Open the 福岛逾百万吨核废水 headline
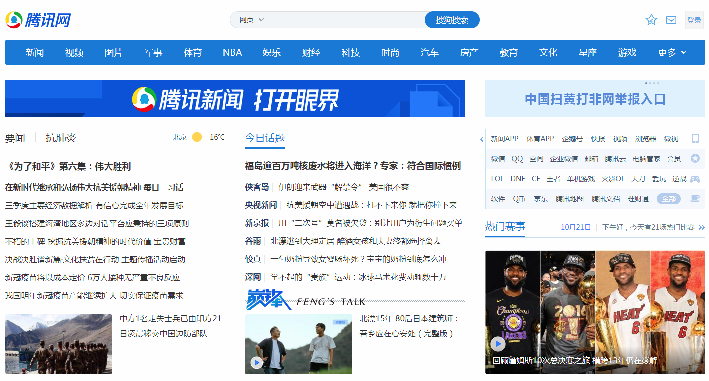The height and width of the screenshot is (381, 709). (353, 166)
